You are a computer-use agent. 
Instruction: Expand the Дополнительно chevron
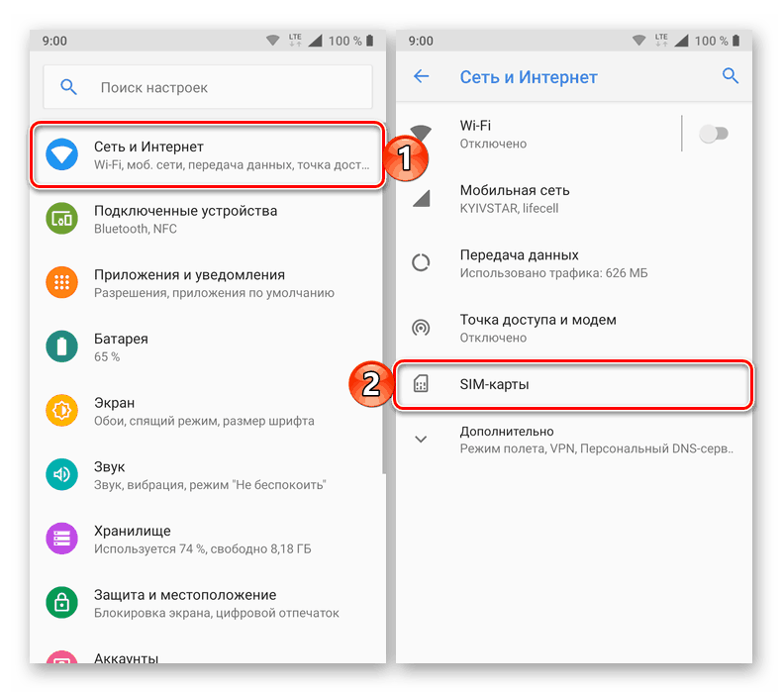[x=421, y=440]
